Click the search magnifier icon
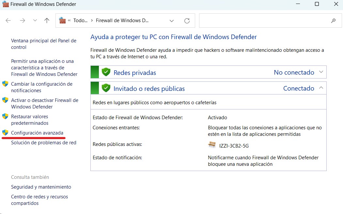The image size is (343, 214). tap(333, 21)
